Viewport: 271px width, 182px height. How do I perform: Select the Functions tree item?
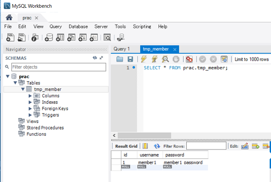[x=36, y=134]
